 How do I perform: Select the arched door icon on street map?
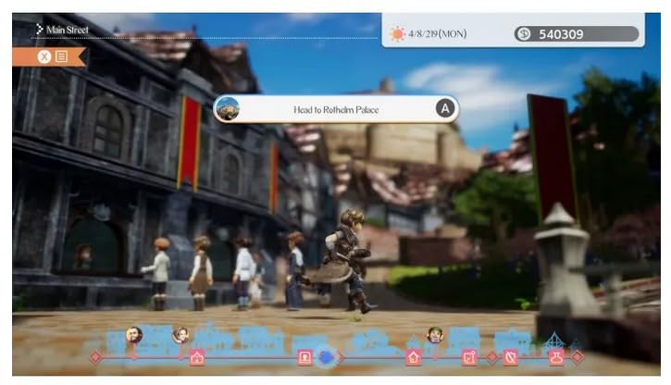coord(304,357)
